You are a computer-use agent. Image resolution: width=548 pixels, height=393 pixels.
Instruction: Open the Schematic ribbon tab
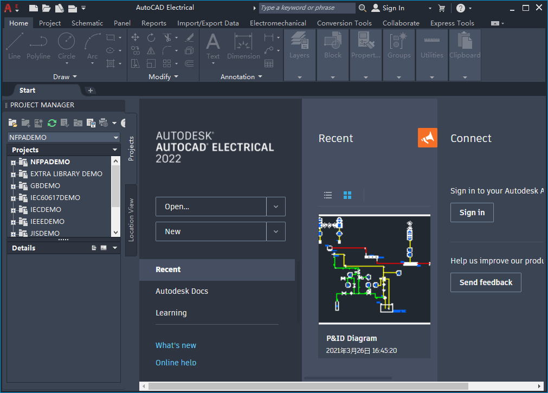pos(87,23)
